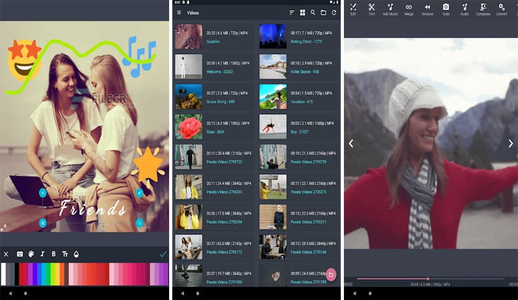Tap the Grab frame camera tool
This screenshot has height=300, width=518.
click(446, 9)
